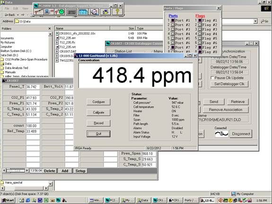
Task: Click the first PC200W toolbar icon with red antenna
Action: 38,12
